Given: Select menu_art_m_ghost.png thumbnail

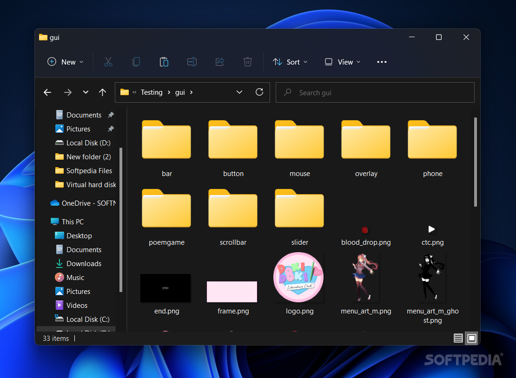Looking at the screenshot, I should click(431, 277).
